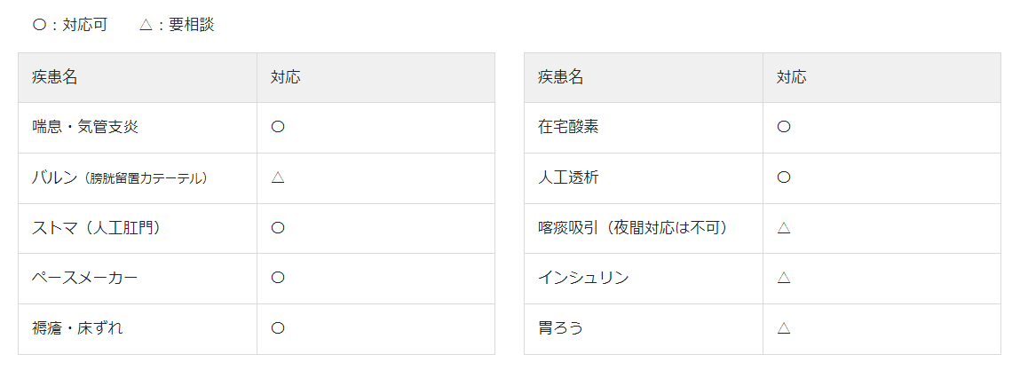
Task: Select the circle symbol in 褥瘡・床ずれ row
Action: pyautogui.click(x=278, y=328)
